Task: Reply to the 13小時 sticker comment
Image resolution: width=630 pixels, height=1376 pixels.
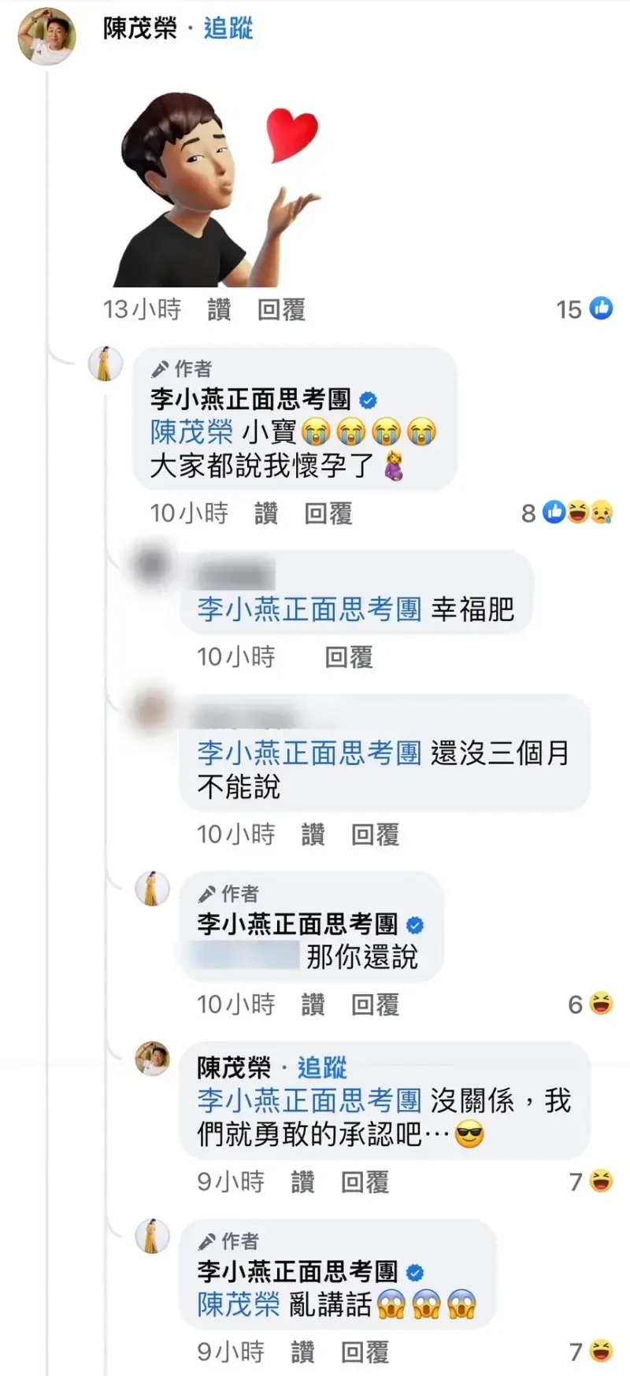Action: click(281, 309)
